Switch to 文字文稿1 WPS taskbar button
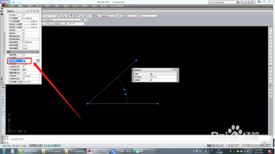This screenshot has height=154, width=275. 121,151
